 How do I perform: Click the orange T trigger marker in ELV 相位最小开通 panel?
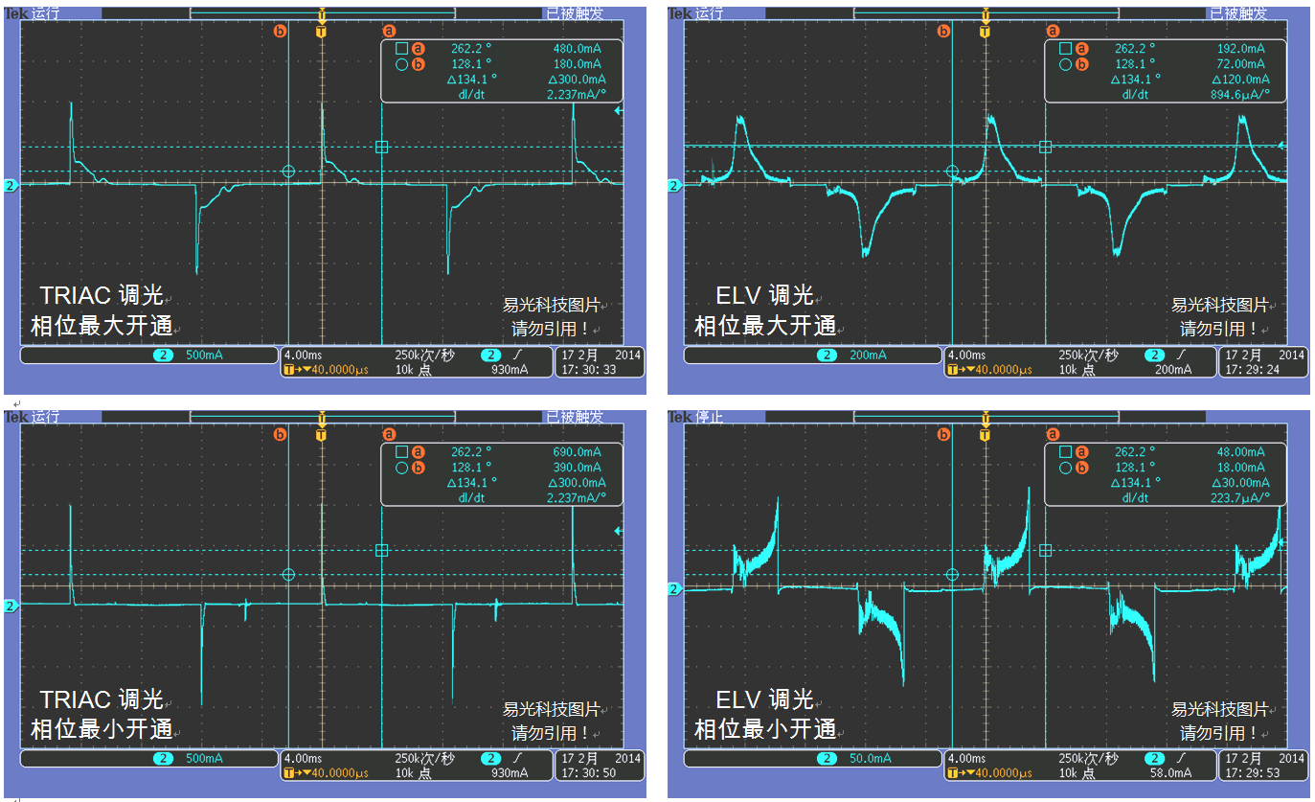986,435
